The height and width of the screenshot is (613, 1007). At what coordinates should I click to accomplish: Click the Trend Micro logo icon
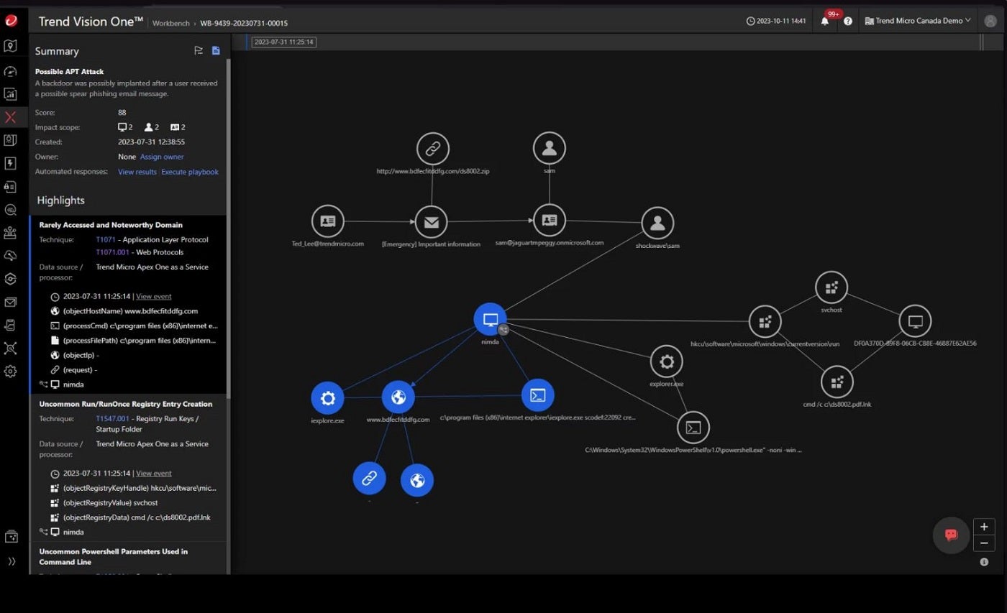(x=10, y=21)
